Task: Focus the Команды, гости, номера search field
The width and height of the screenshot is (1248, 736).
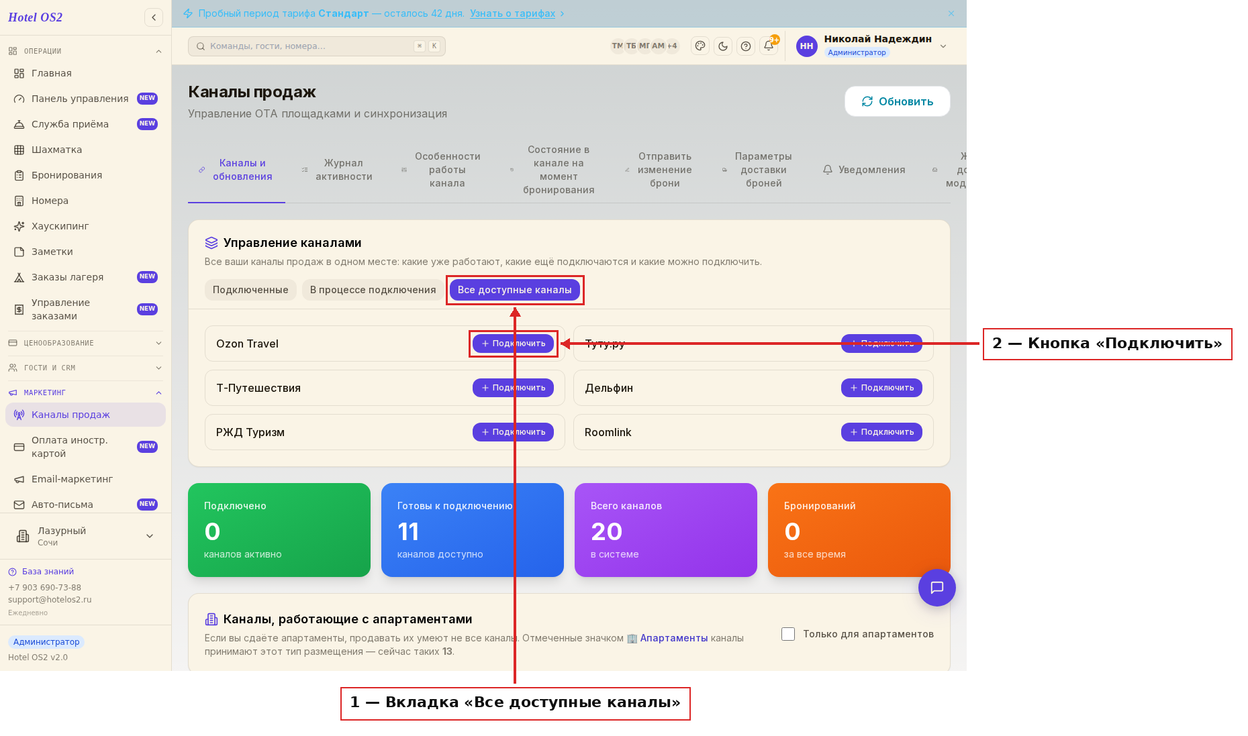Action: pyautogui.click(x=316, y=46)
